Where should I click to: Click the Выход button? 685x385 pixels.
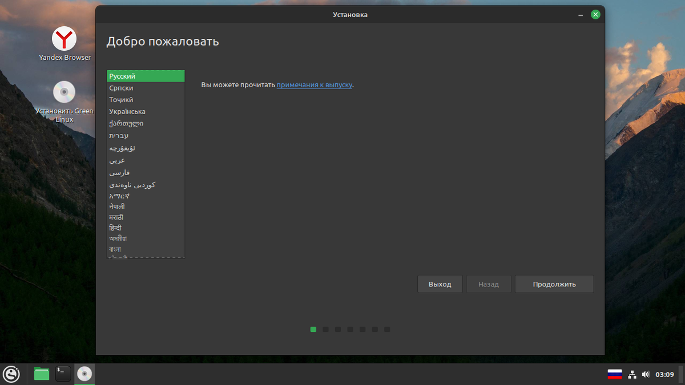(440, 284)
